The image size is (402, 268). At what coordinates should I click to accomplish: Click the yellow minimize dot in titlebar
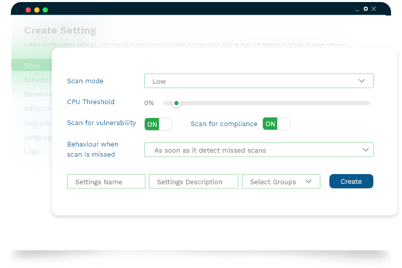tap(37, 10)
